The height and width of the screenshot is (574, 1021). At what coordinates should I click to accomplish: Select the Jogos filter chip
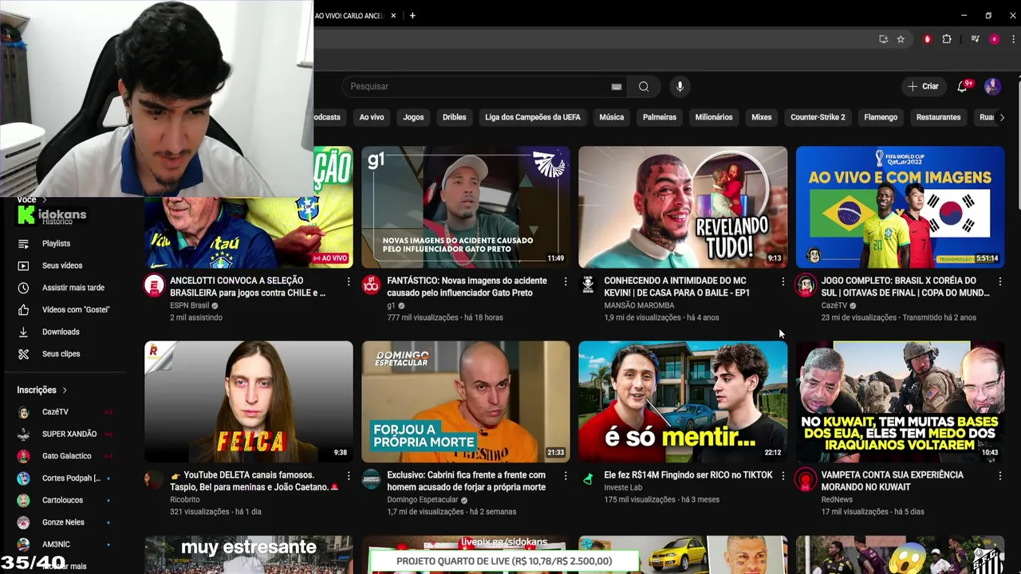point(413,117)
